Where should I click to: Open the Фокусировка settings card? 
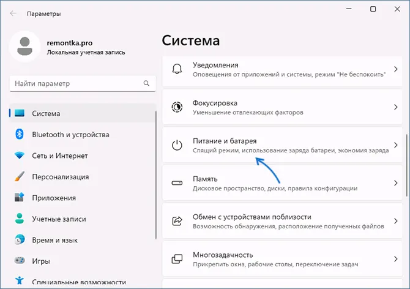click(x=282, y=107)
